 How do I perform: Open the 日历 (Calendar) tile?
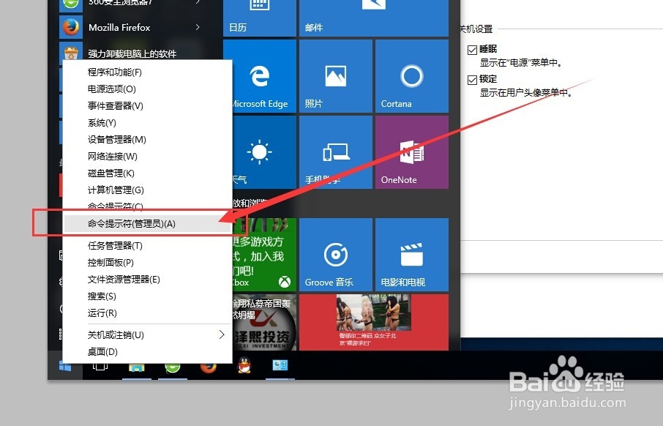coord(258,15)
